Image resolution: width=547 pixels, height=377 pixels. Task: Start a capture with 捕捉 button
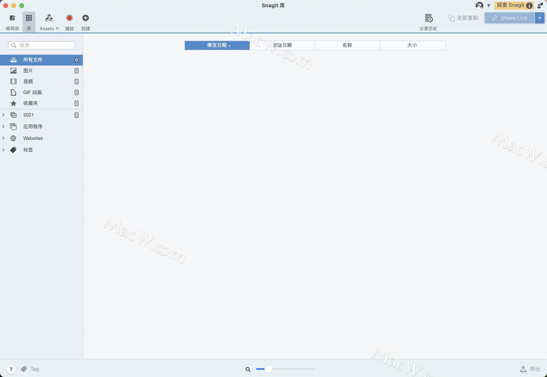69,22
